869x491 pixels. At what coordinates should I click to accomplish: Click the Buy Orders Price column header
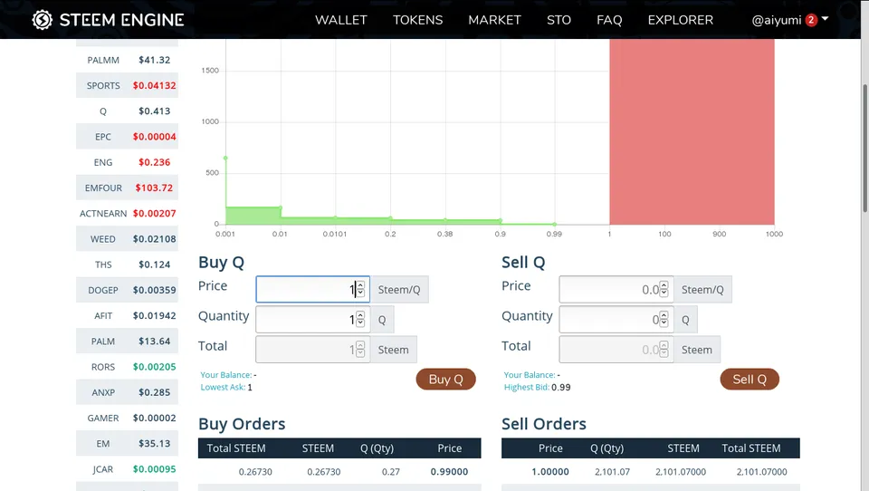pos(450,448)
